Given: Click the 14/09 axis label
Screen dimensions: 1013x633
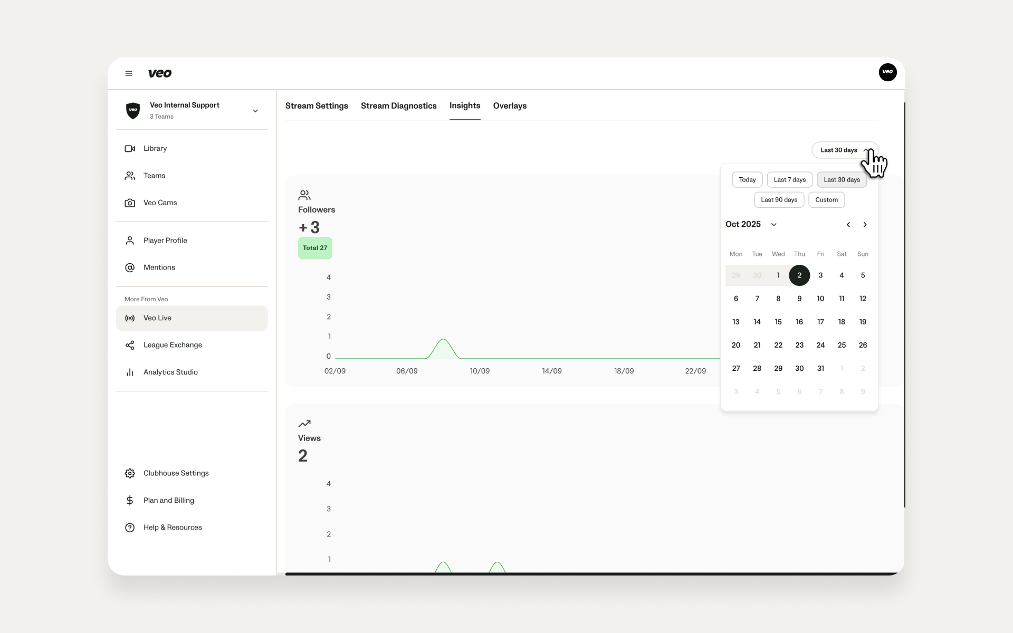Looking at the screenshot, I should [x=552, y=371].
